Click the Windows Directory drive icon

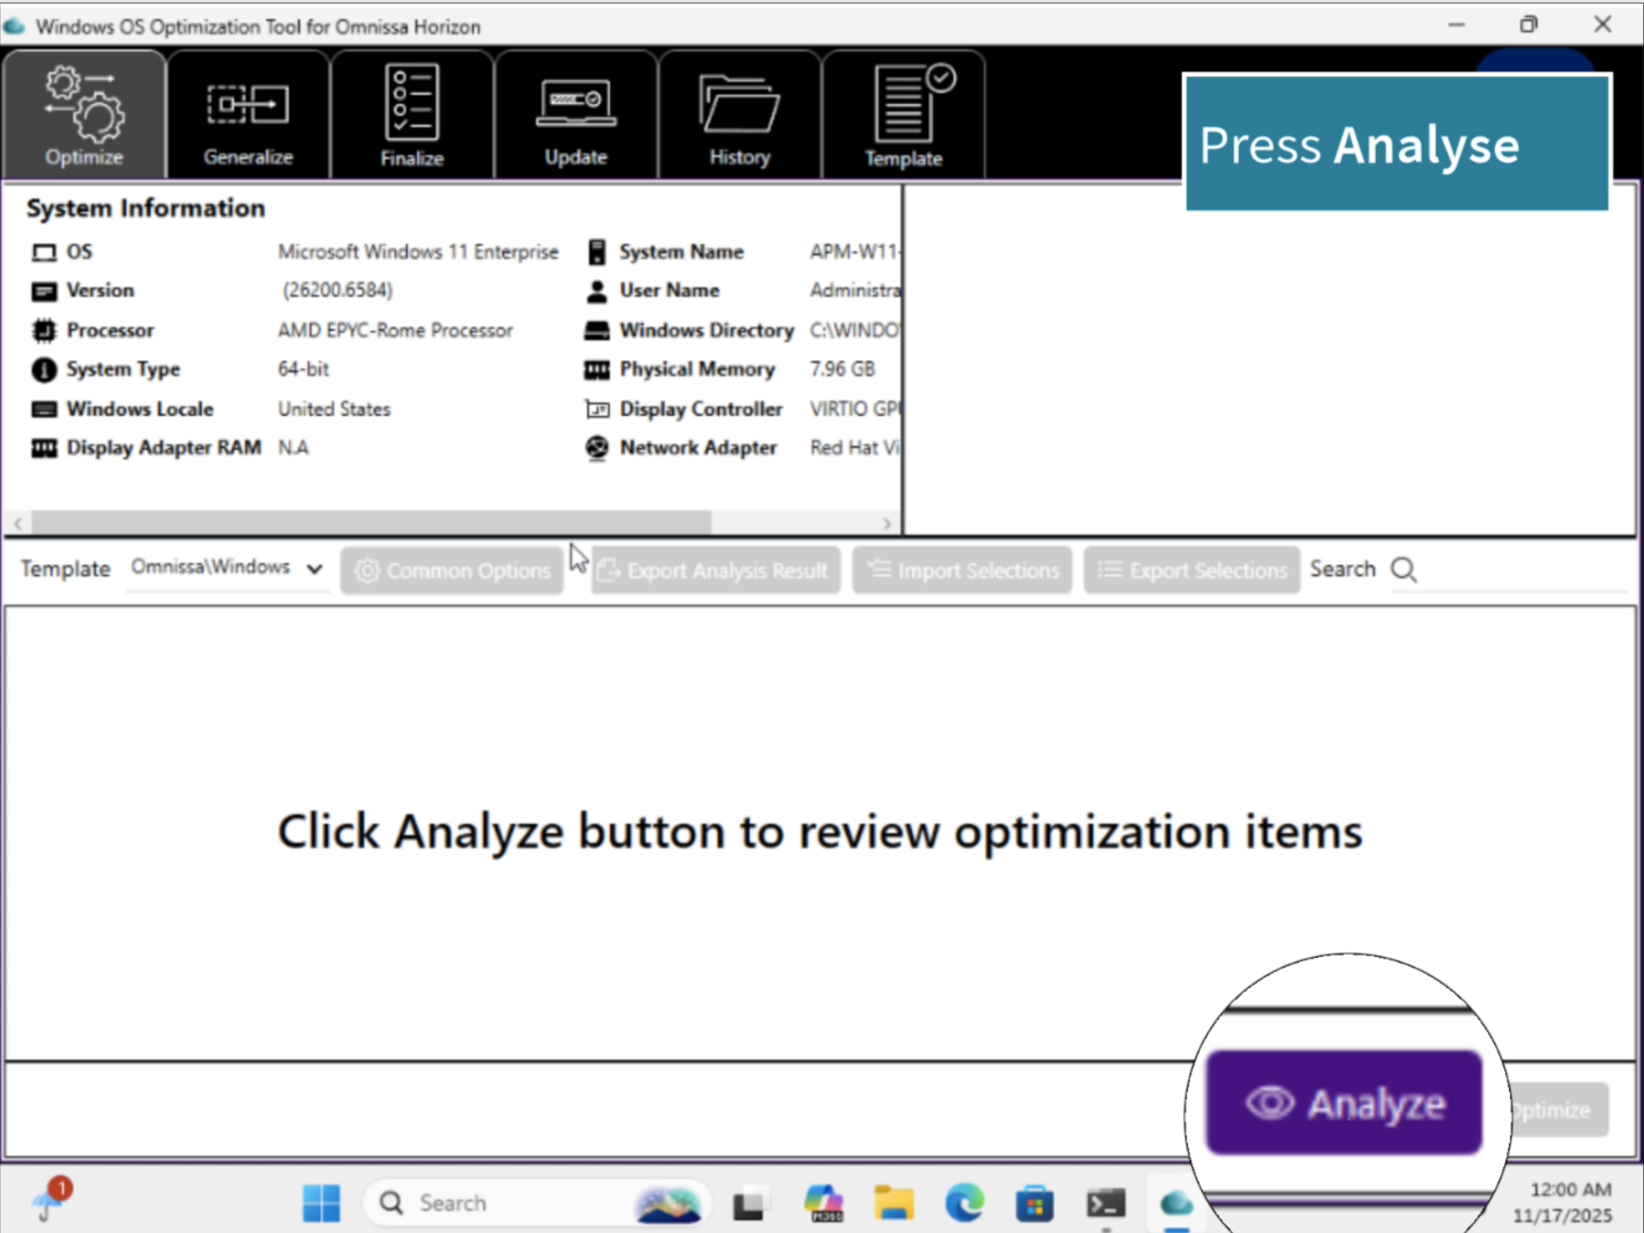(597, 331)
